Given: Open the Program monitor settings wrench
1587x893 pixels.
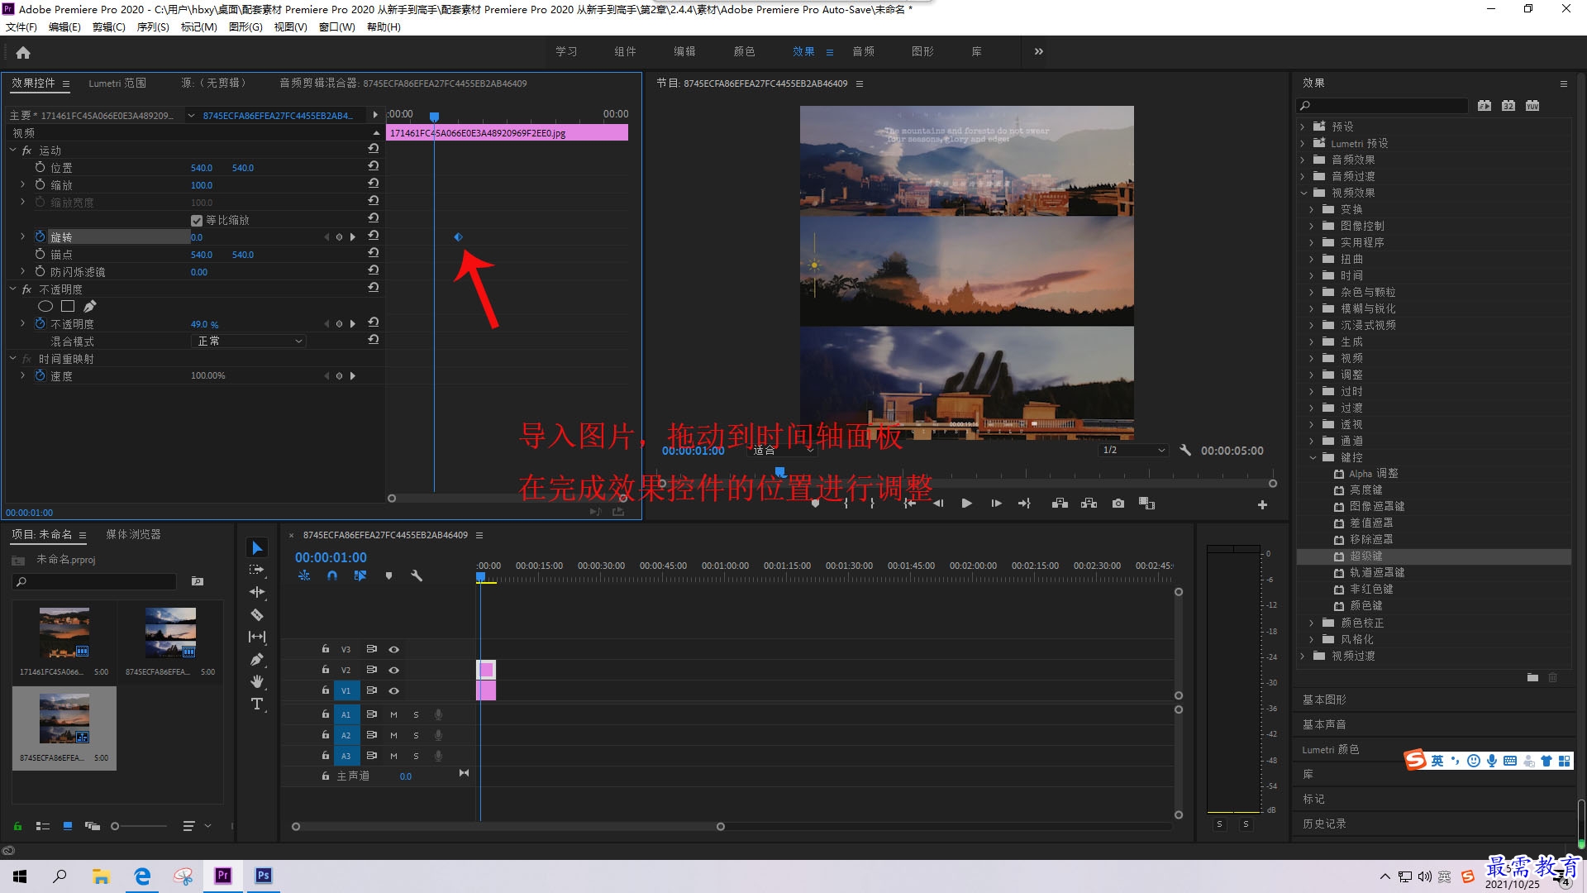Looking at the screenshot, I should tap(1184, 451).
